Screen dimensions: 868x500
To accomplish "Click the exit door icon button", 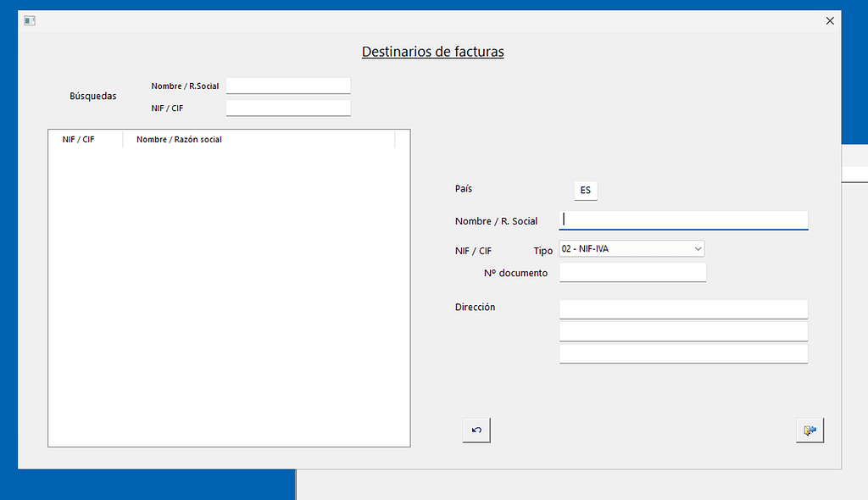I will click(810, 431).
